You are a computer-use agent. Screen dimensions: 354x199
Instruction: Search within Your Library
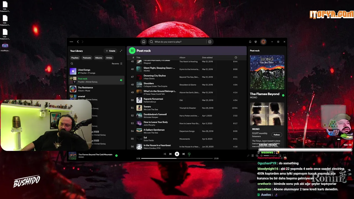(72, 64)
